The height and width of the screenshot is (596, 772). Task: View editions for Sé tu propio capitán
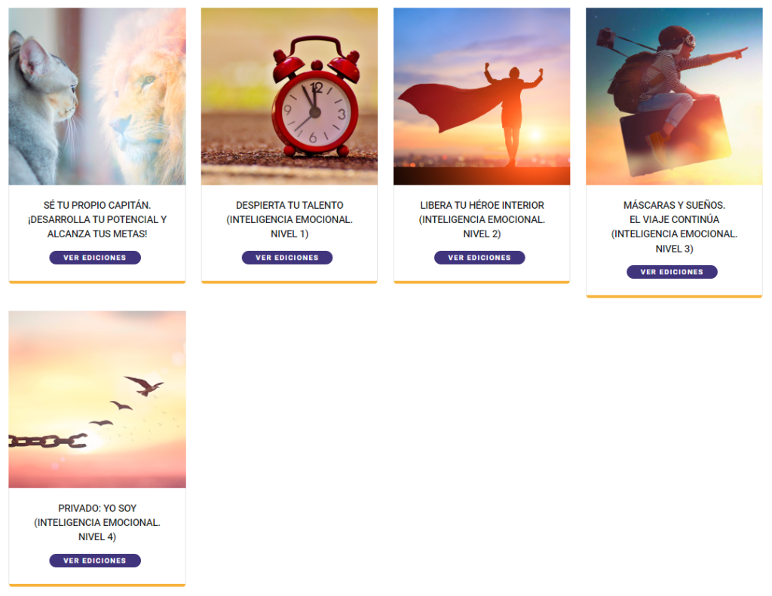point(95,258)
